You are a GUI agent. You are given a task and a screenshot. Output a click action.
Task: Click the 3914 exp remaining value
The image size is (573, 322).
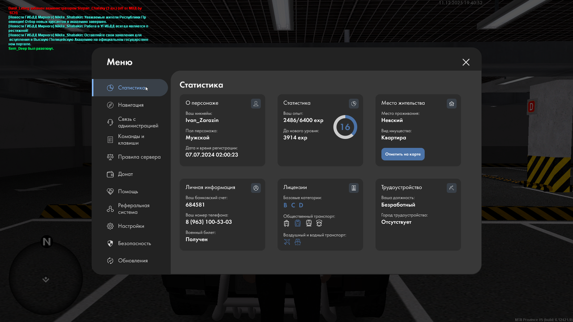(x=295, y=138)
